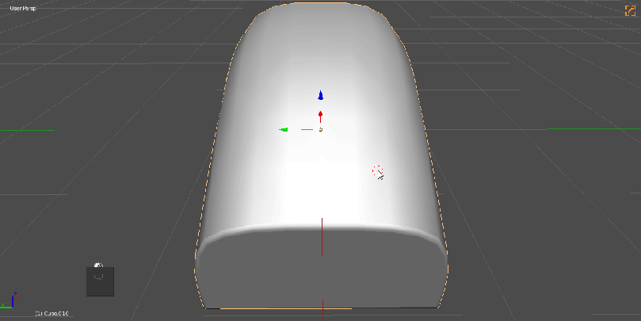Viewport: 641px width, 321px height.
Task: Pick the green manipulator axis arrow
Action: 284,129
